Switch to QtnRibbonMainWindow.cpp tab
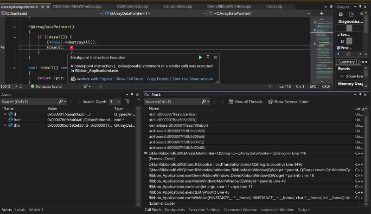 pyautogui.click(x=77, y=6)
